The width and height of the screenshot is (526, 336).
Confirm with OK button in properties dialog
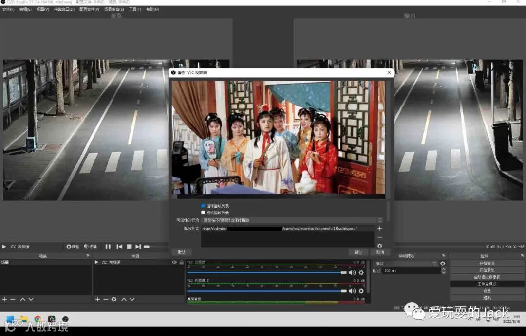358,252
